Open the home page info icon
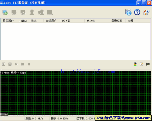Viewport: 152px width, 121px height. click(146, 12)
